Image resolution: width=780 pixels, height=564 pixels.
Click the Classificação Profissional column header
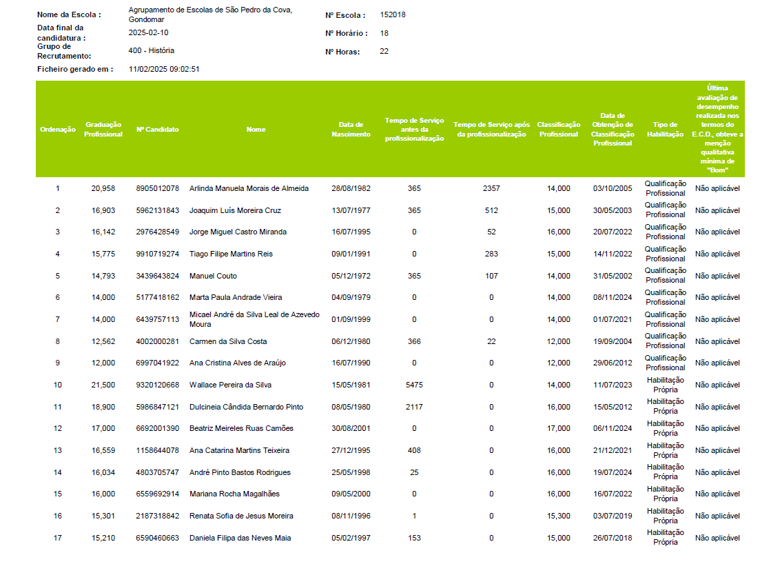558,130
